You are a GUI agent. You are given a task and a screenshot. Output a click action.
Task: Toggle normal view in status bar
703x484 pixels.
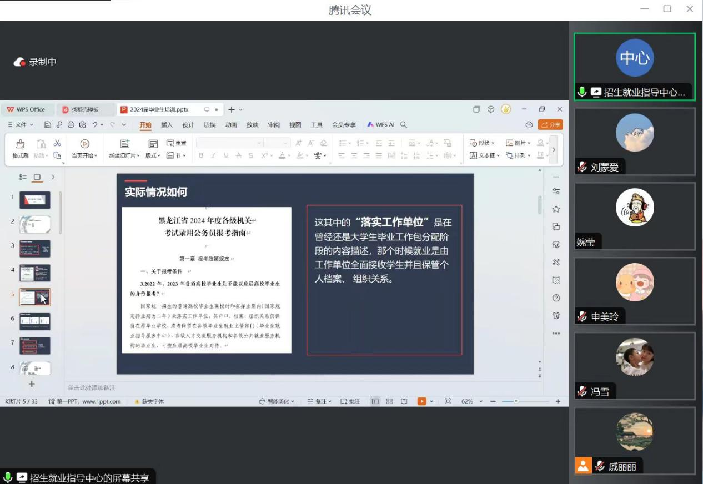pyautogui.click(x=375, y=401)
